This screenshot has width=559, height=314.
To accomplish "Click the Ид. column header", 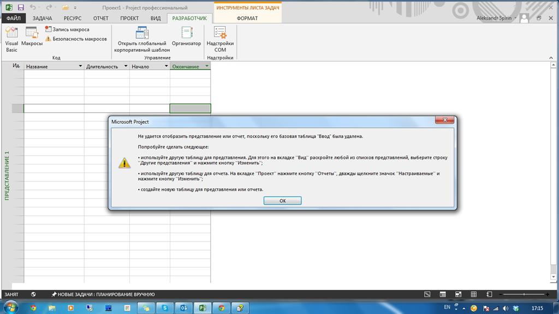I will click(x=17, y=66).
